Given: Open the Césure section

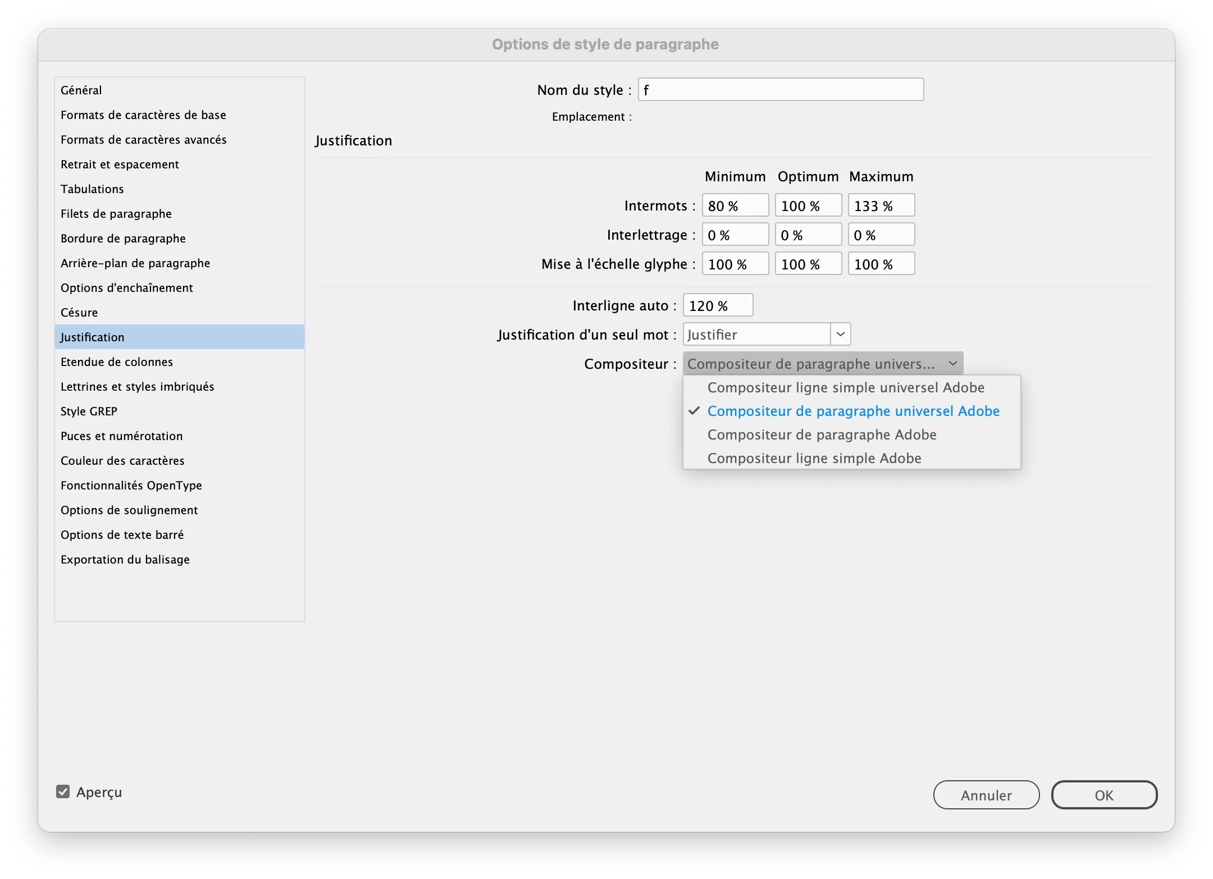Looking at the screenshot, I should [79, 313].
